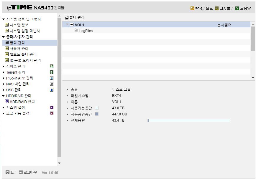Expand 서비스 관리 section arrow
Viewport: 256px width, 179px height.
tap(4, 66)
